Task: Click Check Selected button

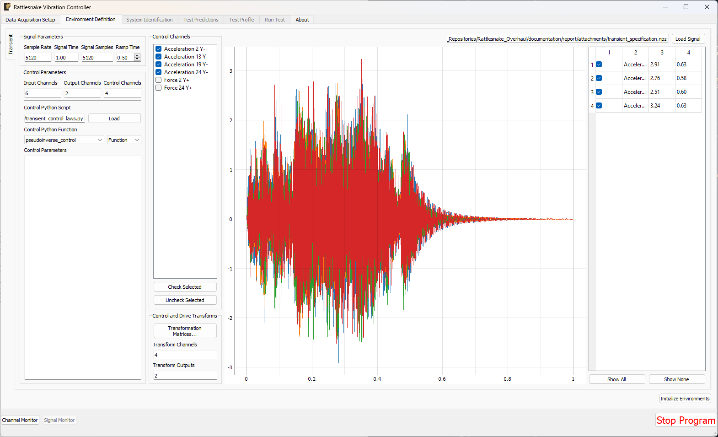Action: click(x=185, y=287)
